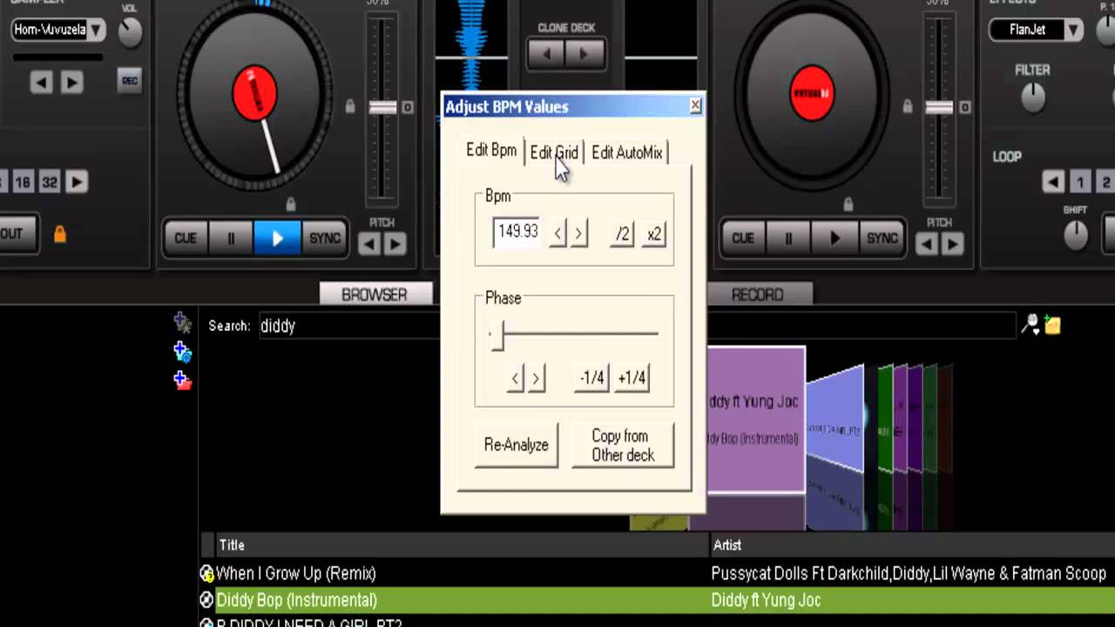
Task: Click Copy from Other deck button
Action: [623, 445]
